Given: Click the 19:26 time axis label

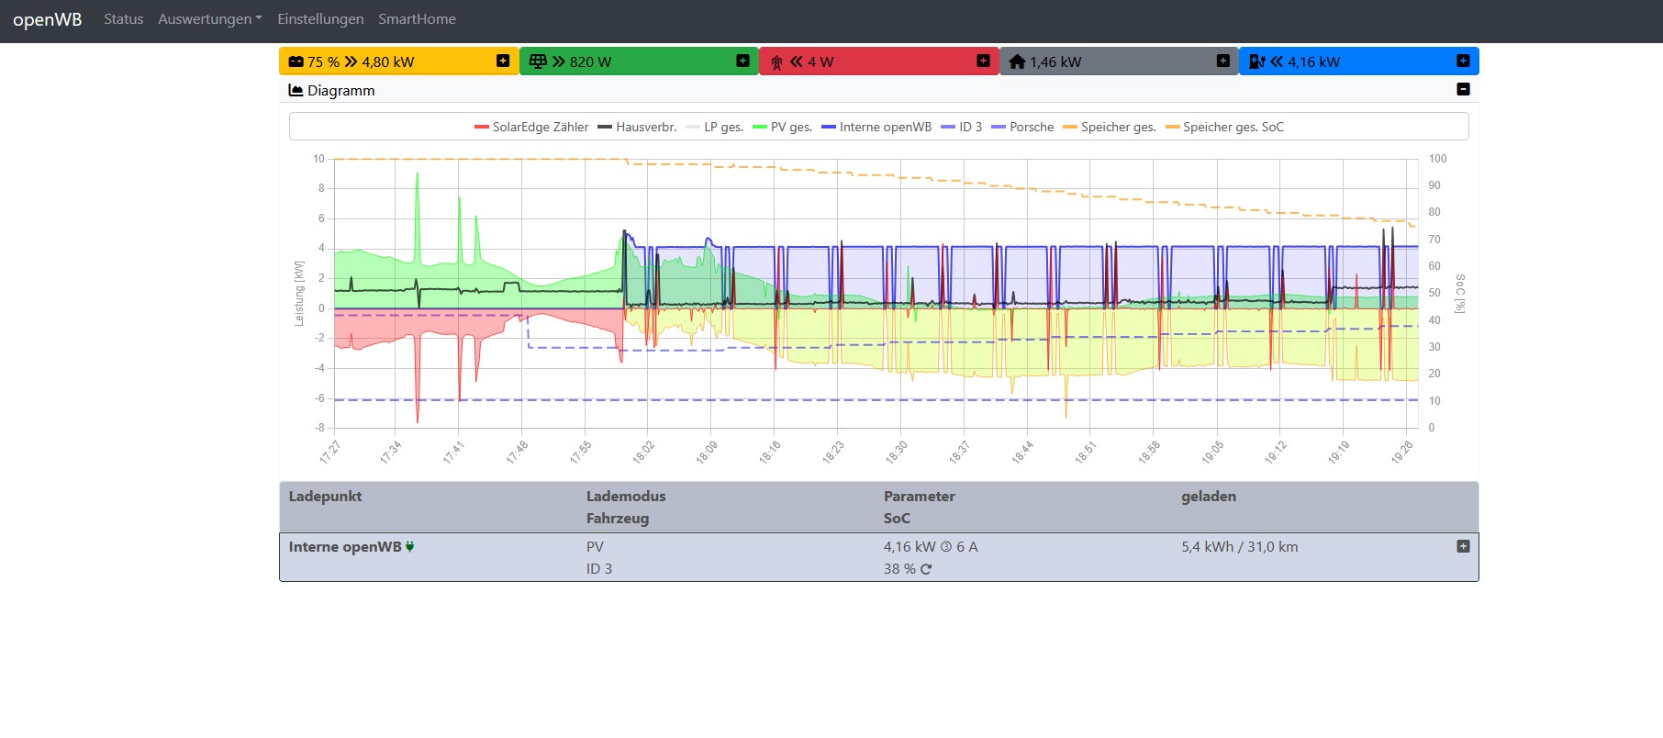Looking at the screenshot, I should (x=1401, y=452).
